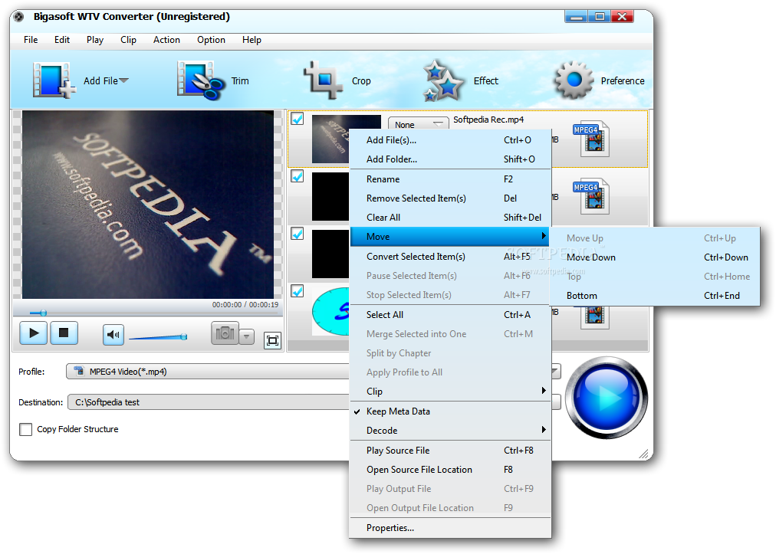This screenshot has width=776, height=554.
Task: Open the Effect stars icon
Action: (x=443, y=80)
